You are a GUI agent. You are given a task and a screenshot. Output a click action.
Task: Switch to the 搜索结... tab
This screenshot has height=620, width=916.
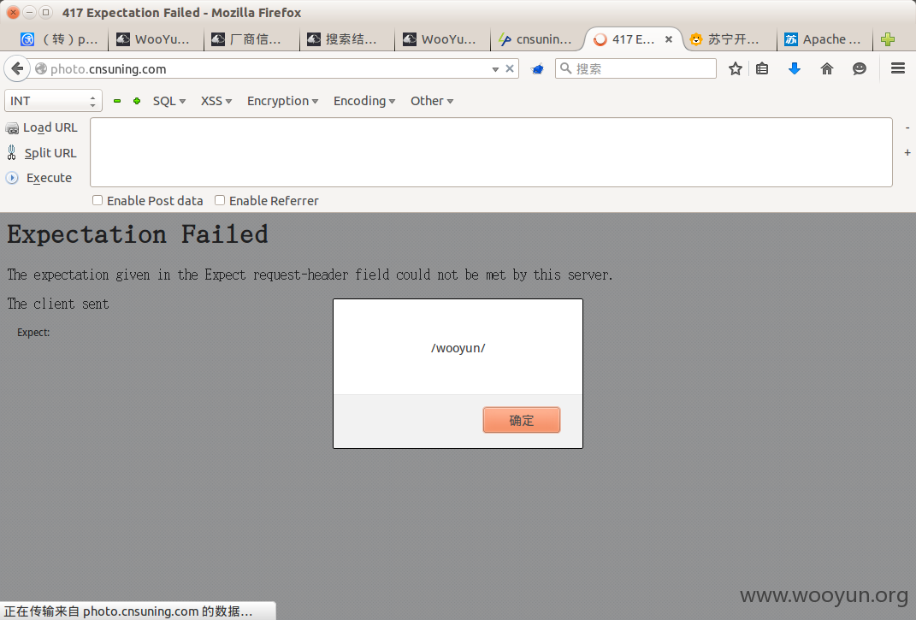(346, 39)
